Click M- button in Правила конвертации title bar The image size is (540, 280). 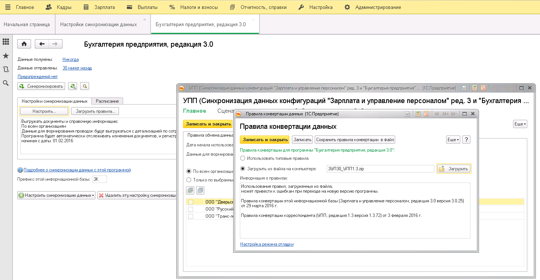tap(454, 114)
